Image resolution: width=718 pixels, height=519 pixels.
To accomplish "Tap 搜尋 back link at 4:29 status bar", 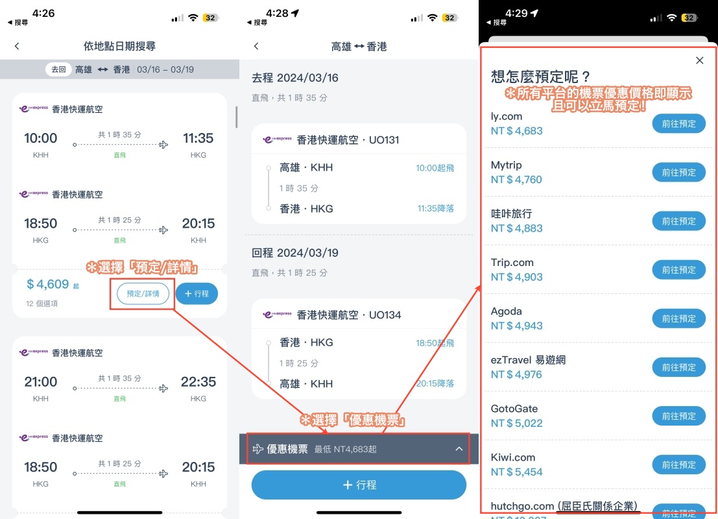I will click(496, 23).
